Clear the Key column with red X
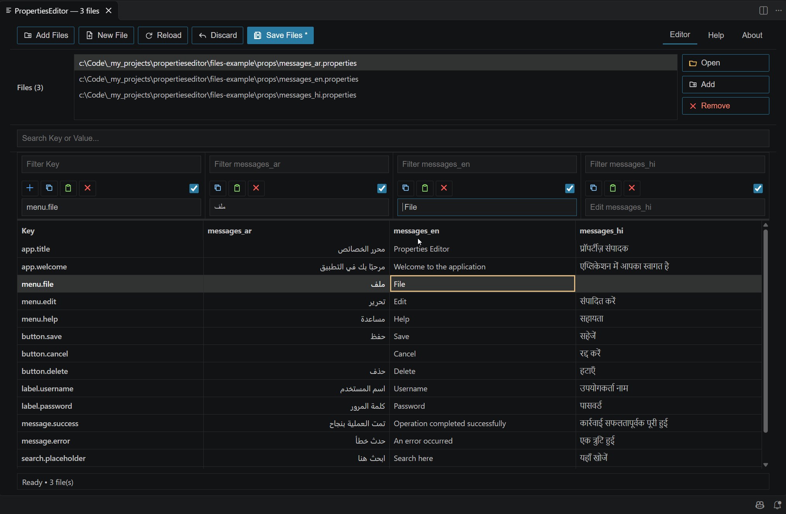Image resolution: width=786 pixels, height=514 pixels. tap(88, 188)
